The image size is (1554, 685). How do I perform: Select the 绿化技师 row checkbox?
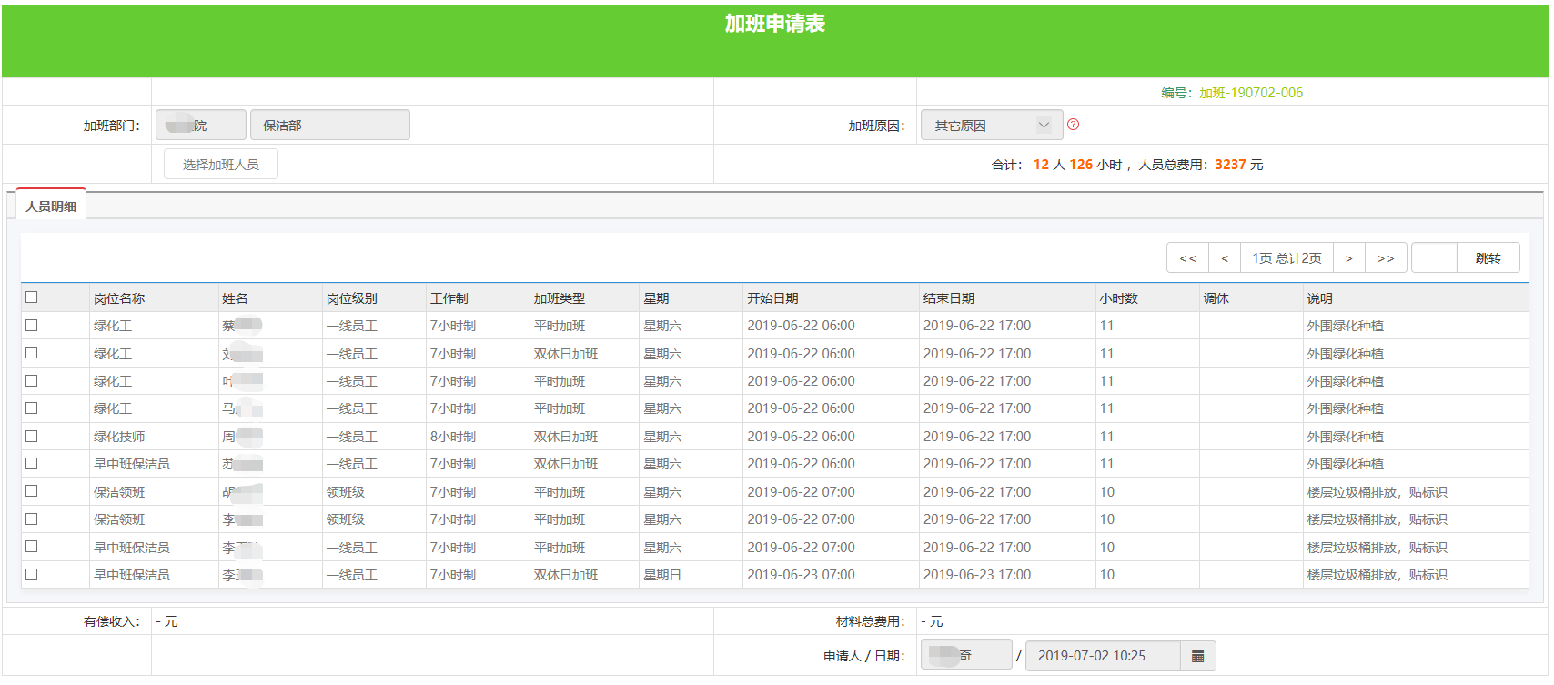[x=32, y=437]
